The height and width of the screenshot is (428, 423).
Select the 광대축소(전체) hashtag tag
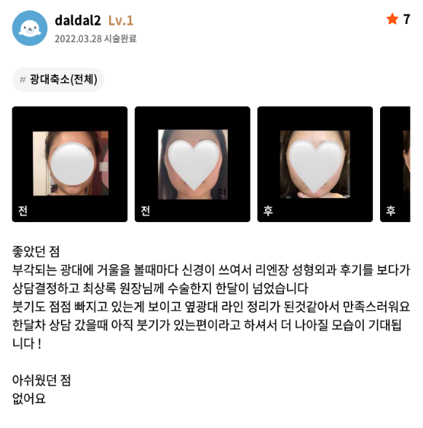58,80
